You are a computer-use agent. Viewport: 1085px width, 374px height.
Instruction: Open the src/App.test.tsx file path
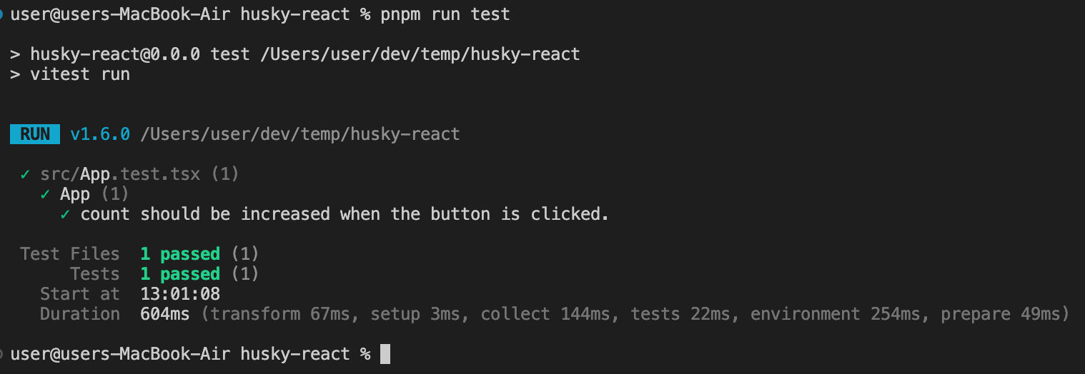pyautogui.click(x=120, y=174)
